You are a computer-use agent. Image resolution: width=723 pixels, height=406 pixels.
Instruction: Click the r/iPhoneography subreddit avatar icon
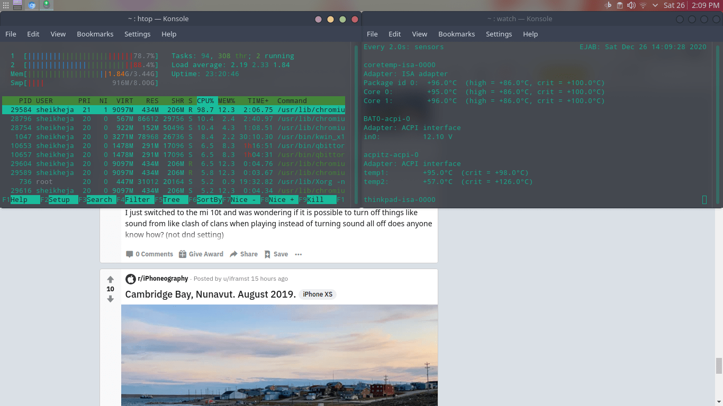pos(130,279)
